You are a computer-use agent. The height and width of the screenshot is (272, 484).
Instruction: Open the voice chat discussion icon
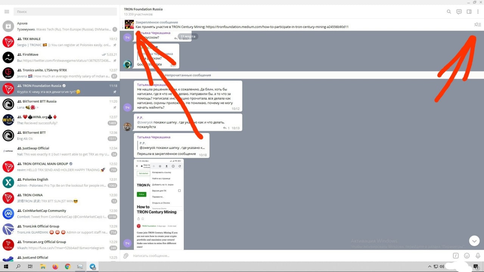coord(459,12)
